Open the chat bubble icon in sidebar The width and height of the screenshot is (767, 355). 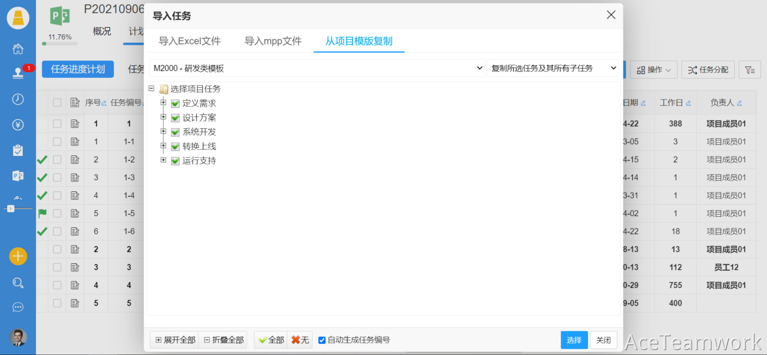click(x=18, y=307)
